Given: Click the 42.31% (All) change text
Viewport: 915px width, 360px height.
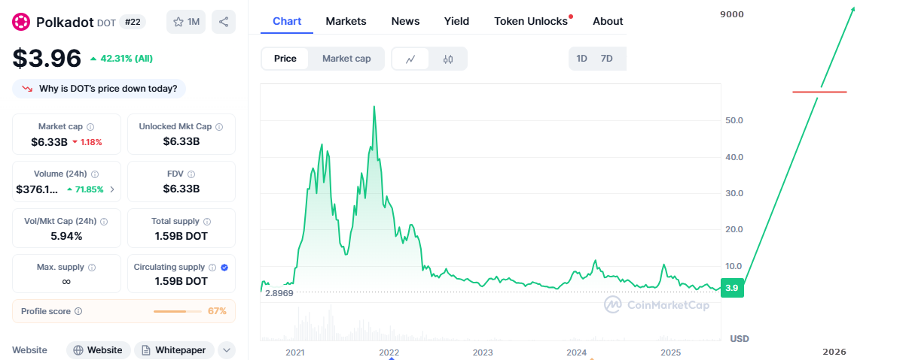Looking at the screenshot, I should 126,58.
